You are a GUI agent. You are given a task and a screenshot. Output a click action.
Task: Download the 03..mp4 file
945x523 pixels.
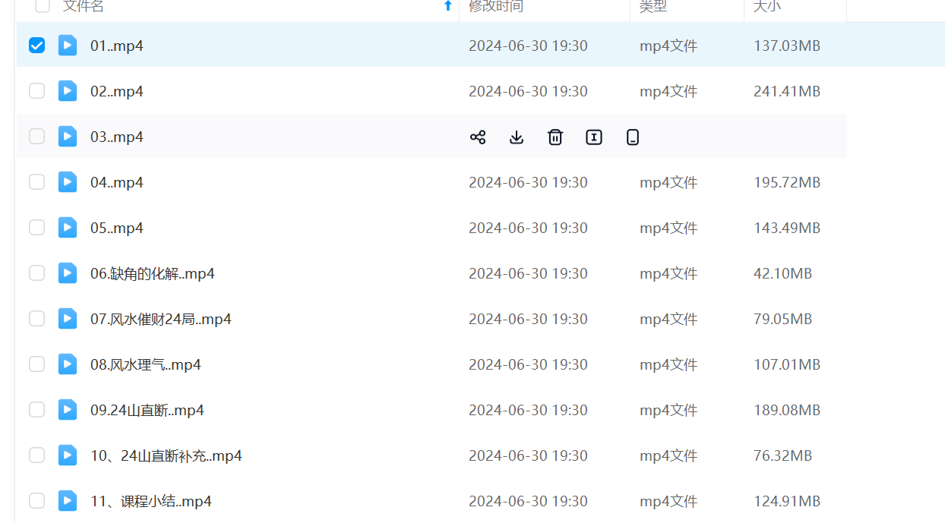coord(517,137)
